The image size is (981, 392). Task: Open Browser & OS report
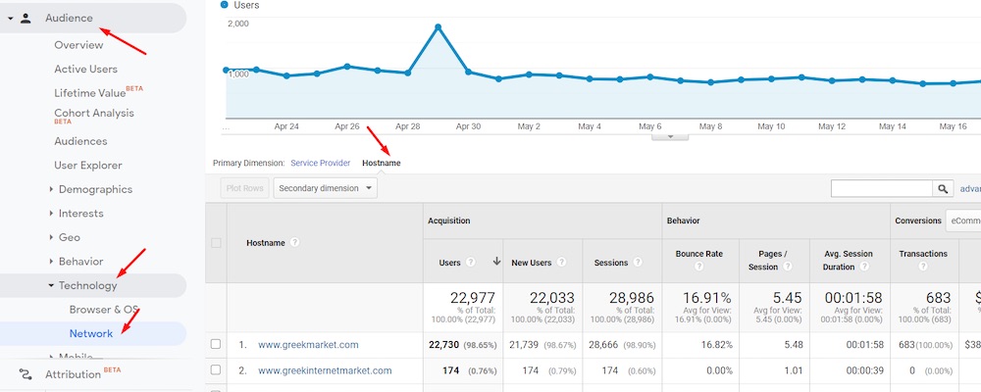(x=104, y=310)
